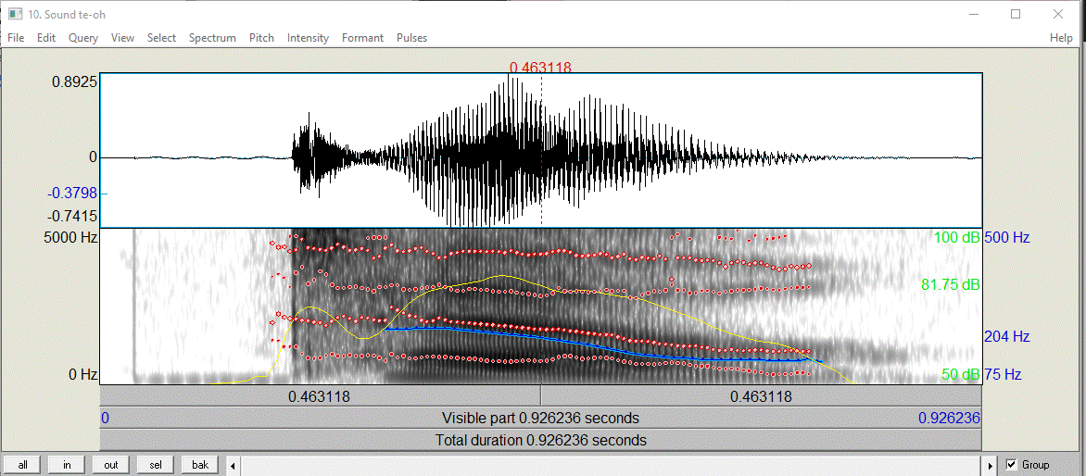Viewport: 1086px width, 476px height.
Task: Play the Visible part 0.926236 seconds bar
Action: click(541, 418)
